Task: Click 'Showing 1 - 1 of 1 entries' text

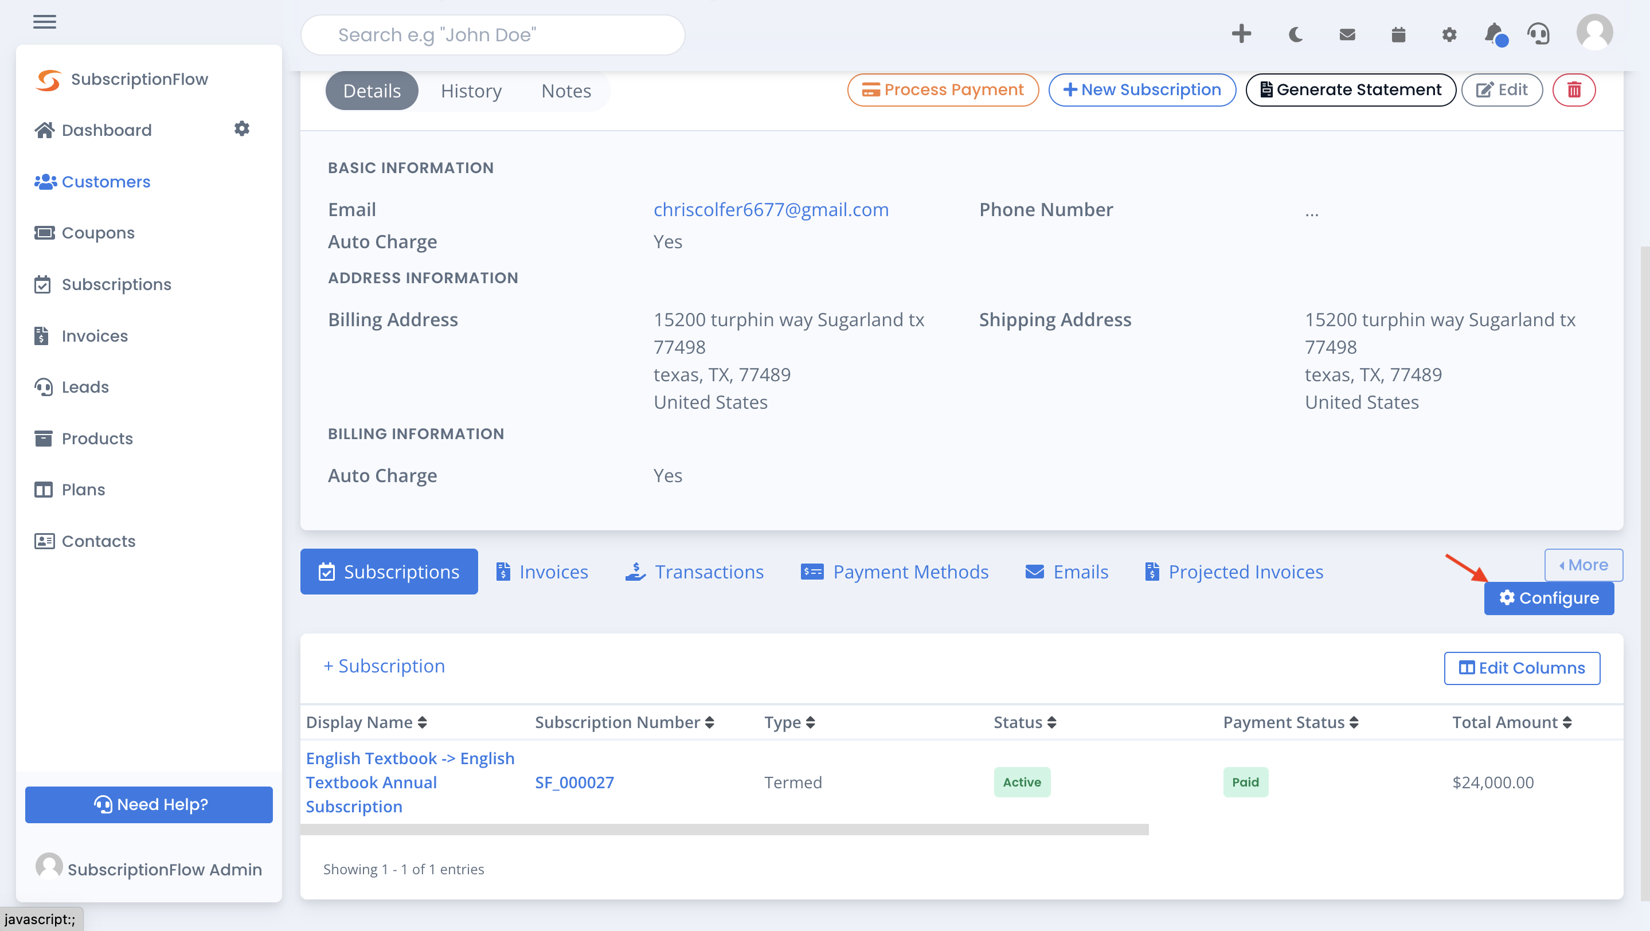Action: [x=404, y=870]
